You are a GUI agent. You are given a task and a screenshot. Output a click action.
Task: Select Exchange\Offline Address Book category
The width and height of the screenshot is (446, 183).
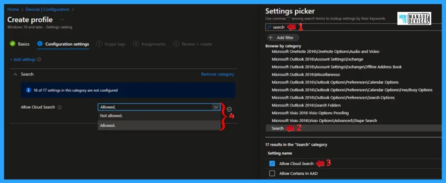(337, 67)
